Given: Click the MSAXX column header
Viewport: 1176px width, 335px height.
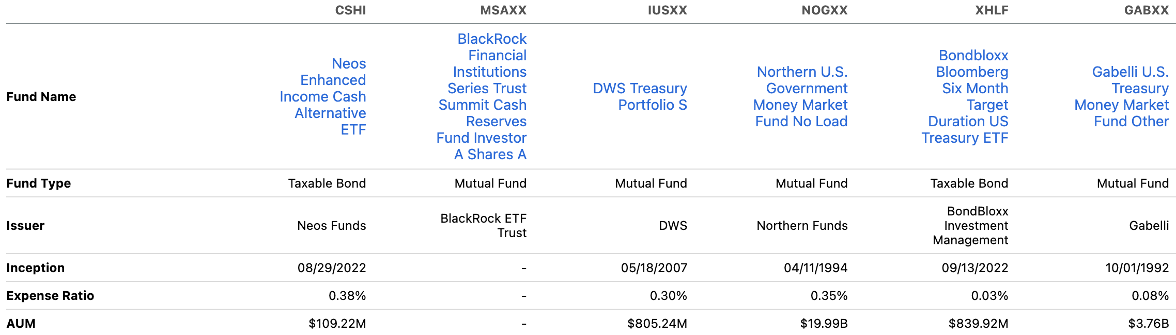Looking at the screenshot, I should 503,10.
